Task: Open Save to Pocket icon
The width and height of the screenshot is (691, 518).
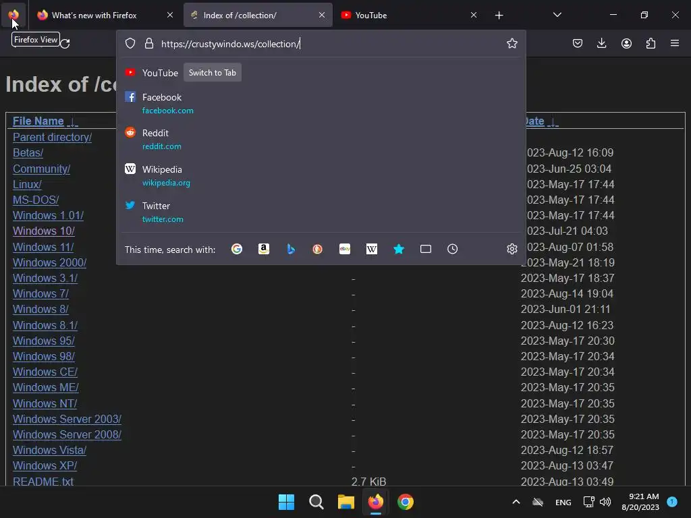Action: pyautogui.click(x=578, y=43)
